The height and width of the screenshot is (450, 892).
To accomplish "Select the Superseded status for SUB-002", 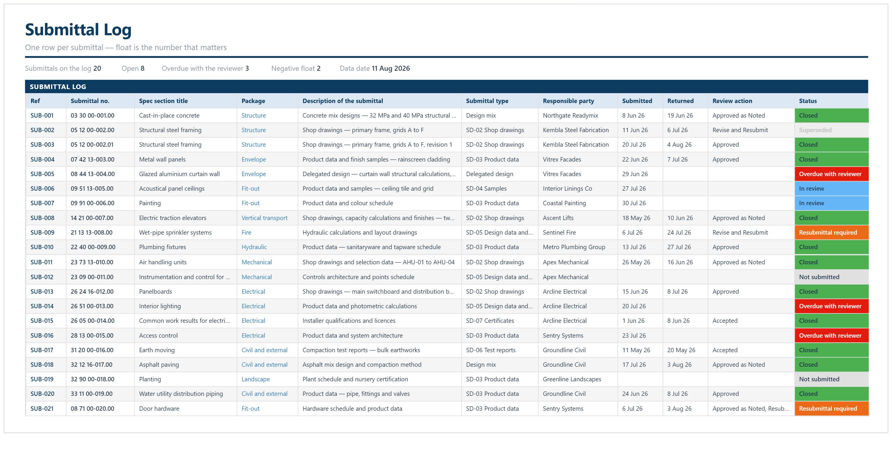I will tap(831, 130).
